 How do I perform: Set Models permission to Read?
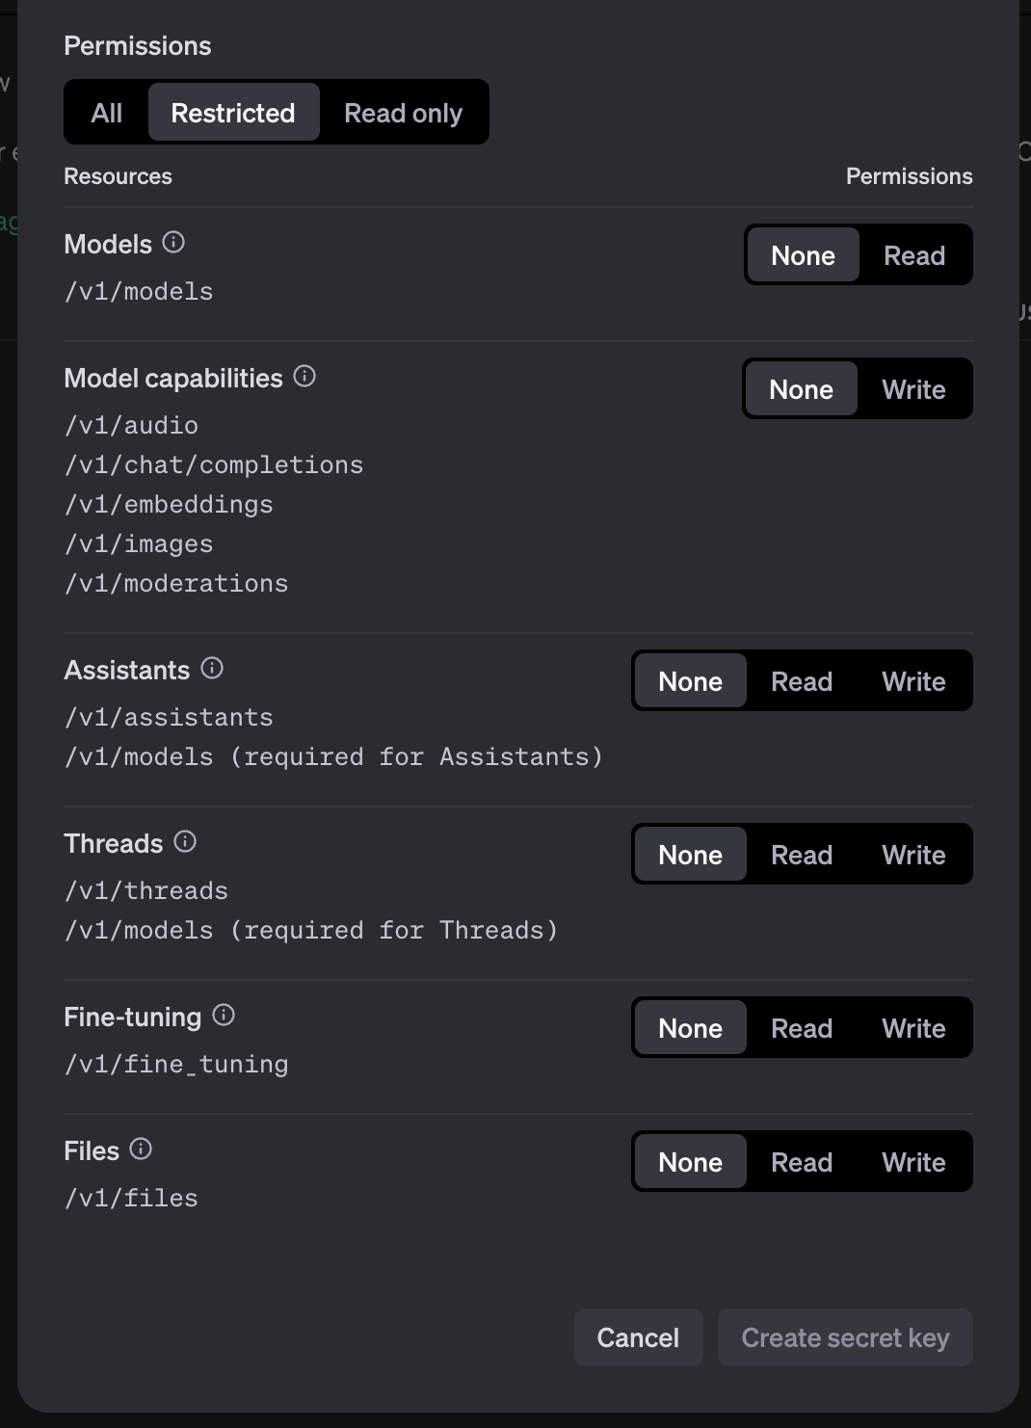click(913, 254)
